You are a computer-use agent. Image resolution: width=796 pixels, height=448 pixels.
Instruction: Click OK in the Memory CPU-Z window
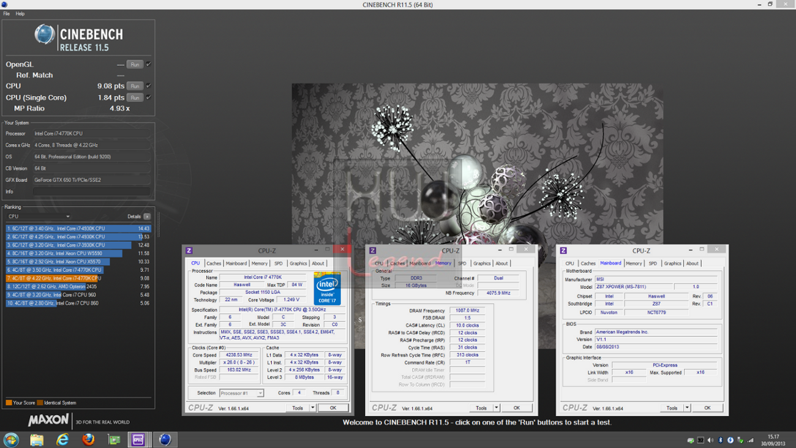(x=517, y=408)
